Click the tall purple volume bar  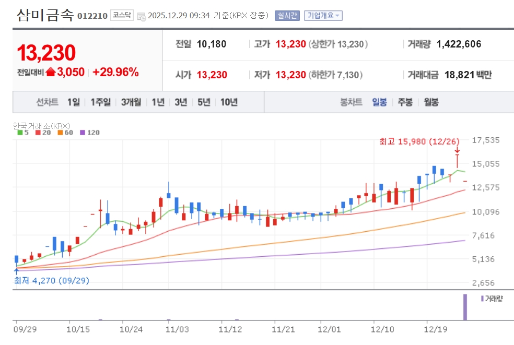pos(465,307)
